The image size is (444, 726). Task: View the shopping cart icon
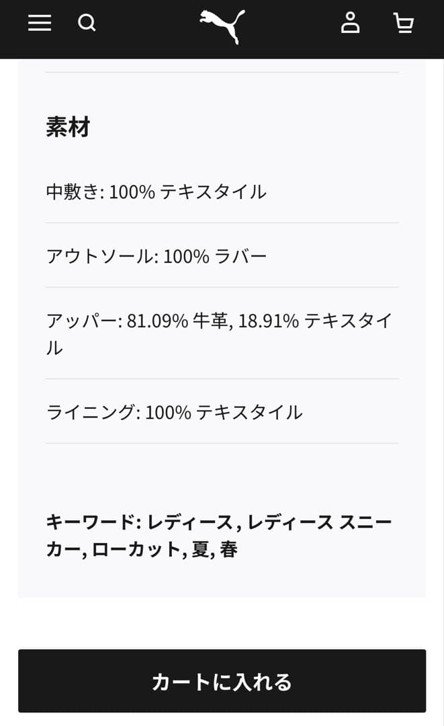[x=403, y=23]
